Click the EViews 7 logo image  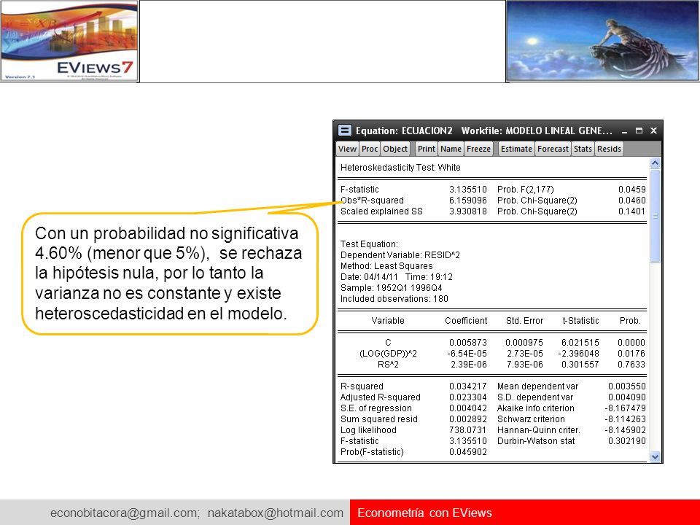pyautogui.click(x=69, y=41)
